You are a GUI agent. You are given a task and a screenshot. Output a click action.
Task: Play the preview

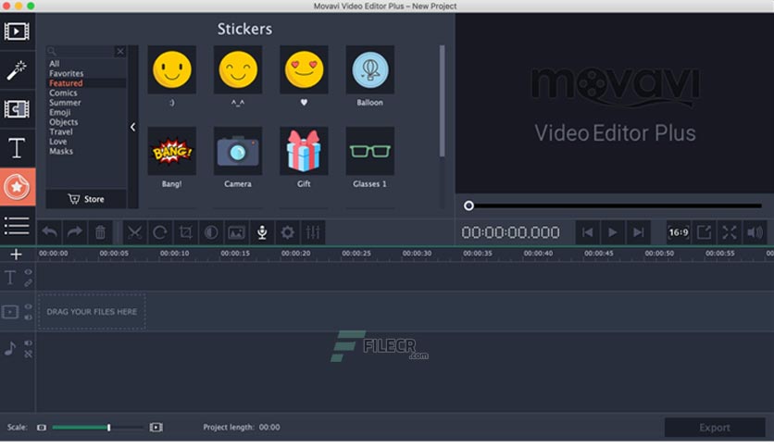tap(613, 232)
